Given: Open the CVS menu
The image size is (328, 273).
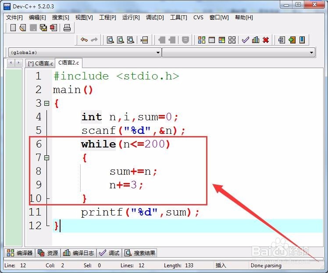Looking at the screenshot, I should 198,18.
